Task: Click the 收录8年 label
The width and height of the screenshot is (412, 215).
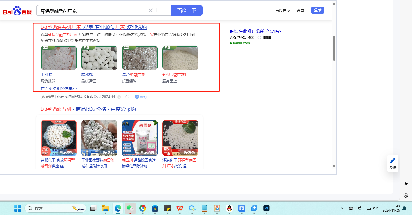Action: (48, 97)
